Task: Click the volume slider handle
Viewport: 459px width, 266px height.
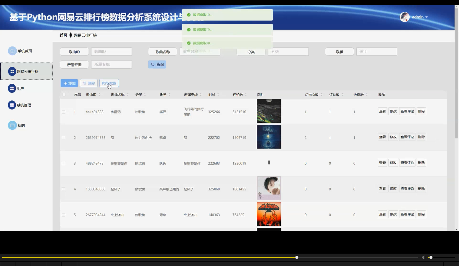Action: pos(431,257)
